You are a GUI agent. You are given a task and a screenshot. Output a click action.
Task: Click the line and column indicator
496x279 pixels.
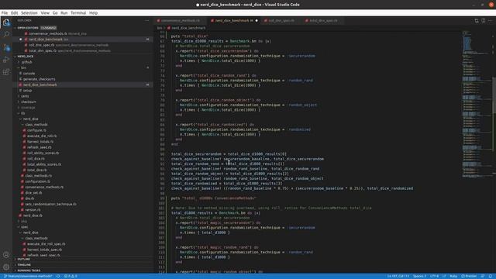point(398,276)
